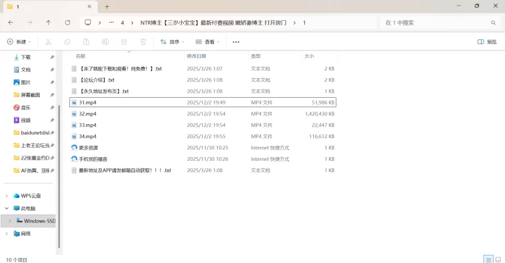The width and height of the screenshot is (505, 263).
Task: Click the Back arrow navigation button
Action: (x=11, y=23)
